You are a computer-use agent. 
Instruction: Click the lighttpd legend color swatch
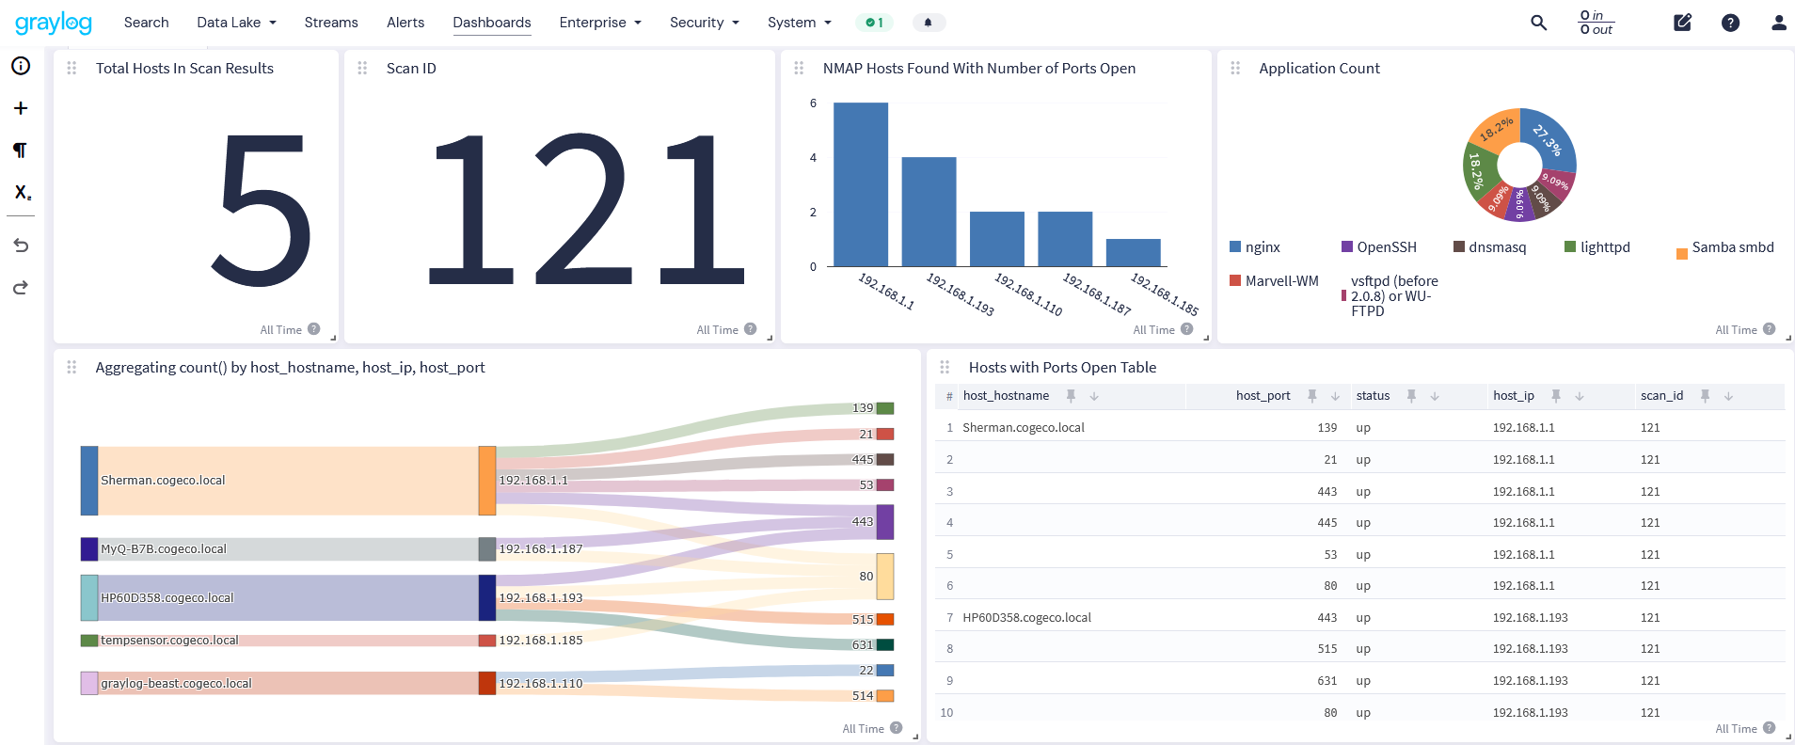coord(1570,246)
